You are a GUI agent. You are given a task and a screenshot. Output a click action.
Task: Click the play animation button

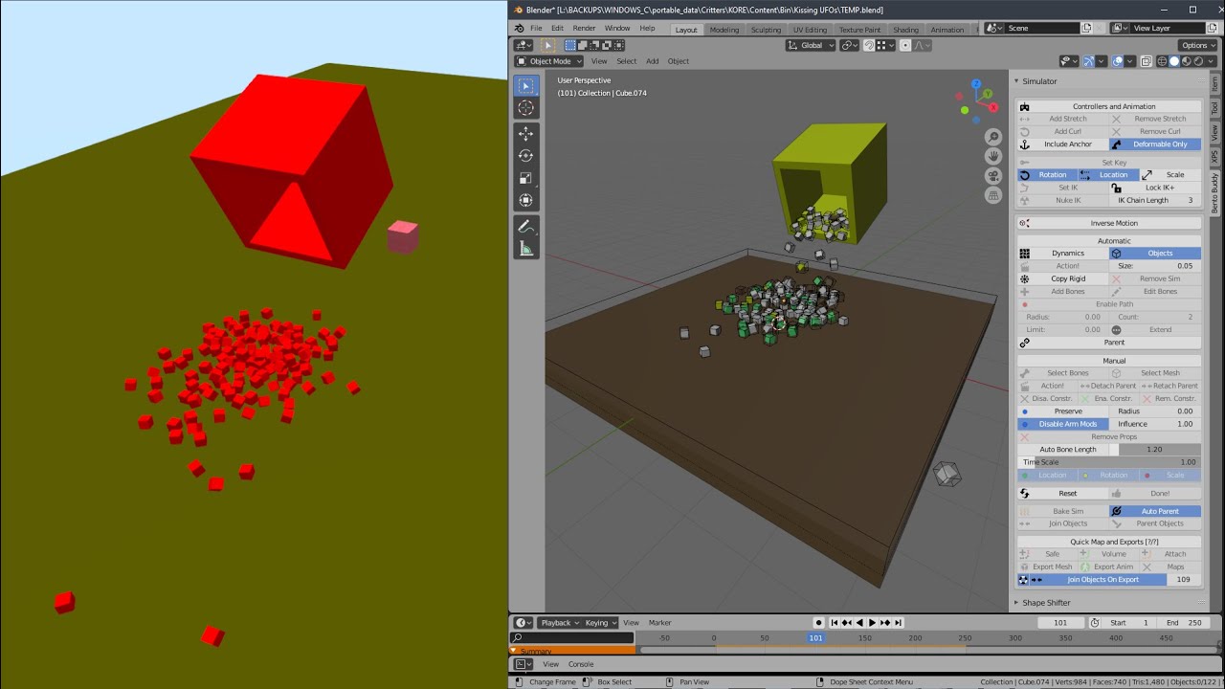pos(872,623)
